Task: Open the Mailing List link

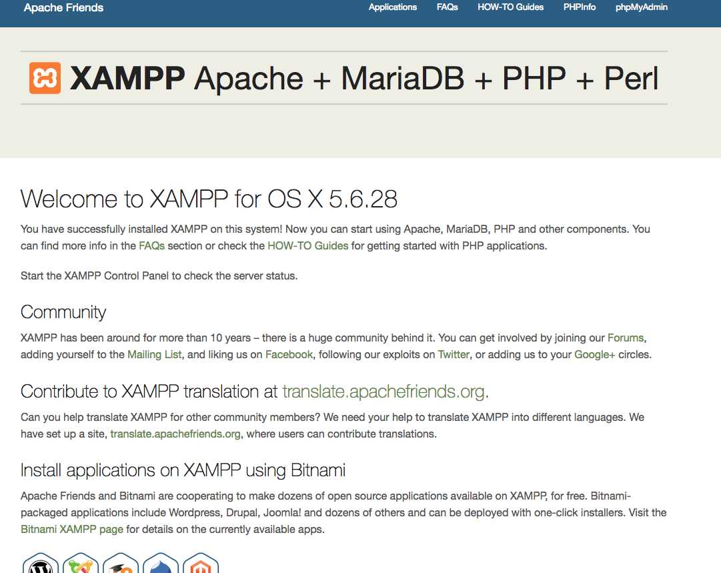Action: [155, 355]
